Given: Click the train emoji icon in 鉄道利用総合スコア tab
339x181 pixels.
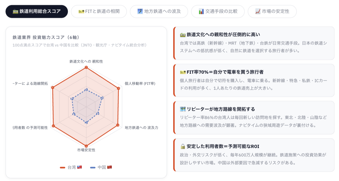Looking at the screenshot, I should [15, 11].
